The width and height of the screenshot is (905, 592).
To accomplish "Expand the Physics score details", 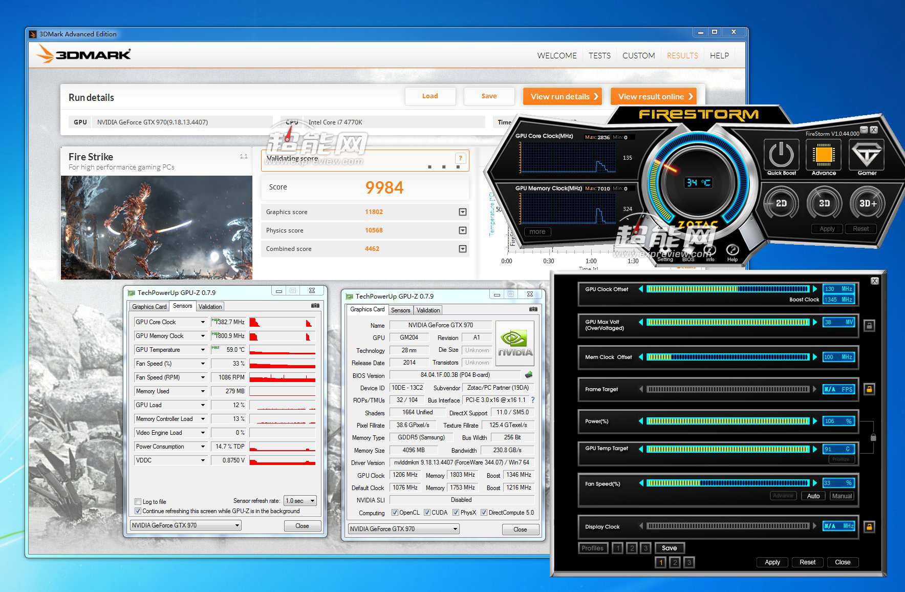I will tap(463, 230).
